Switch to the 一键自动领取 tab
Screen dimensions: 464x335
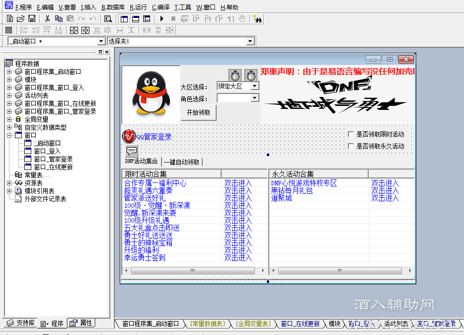[x=181, y=162]
